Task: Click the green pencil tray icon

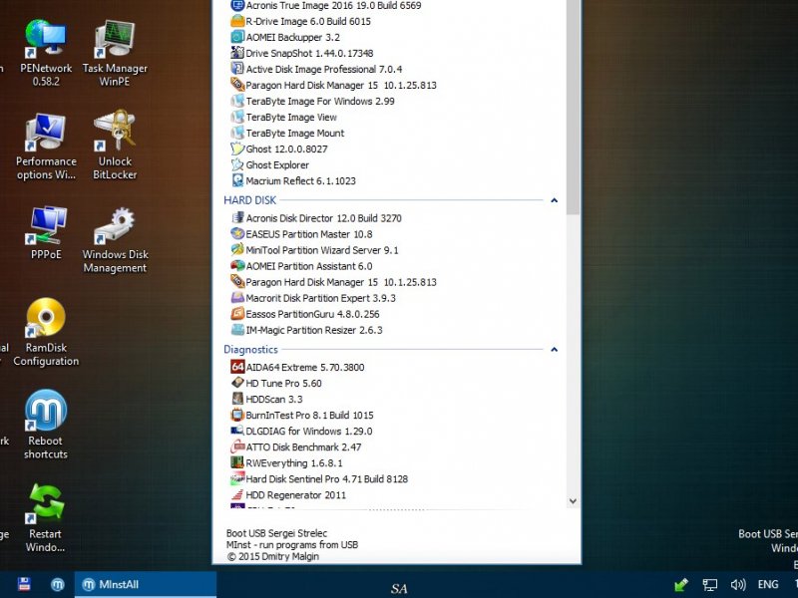Action: coord(681,585)
